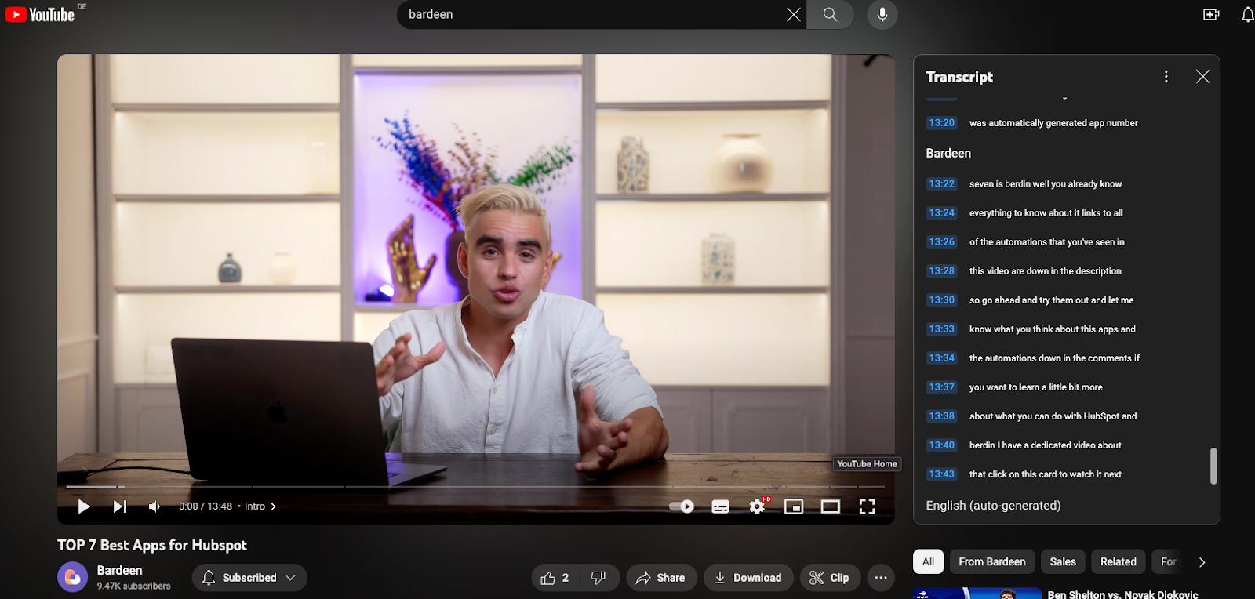
Task: Open the YouTube home logo
Action: (40, 14)
